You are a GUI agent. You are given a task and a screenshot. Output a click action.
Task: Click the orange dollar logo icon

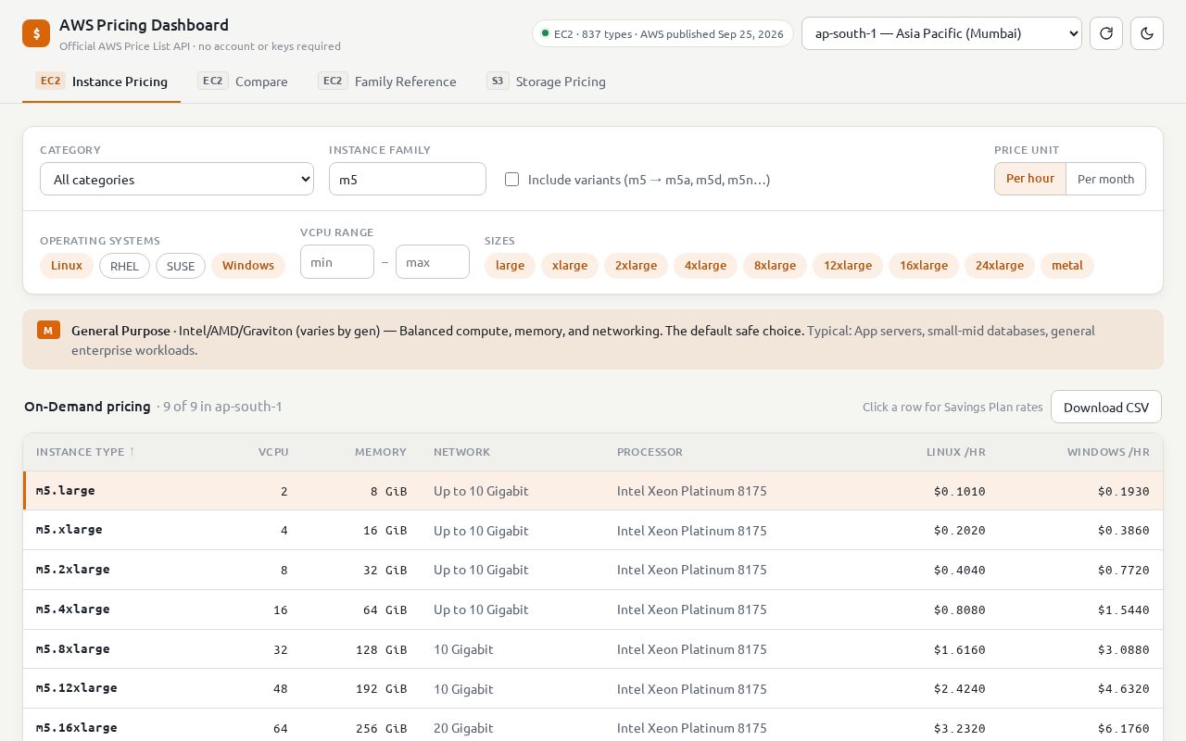point(36,33)
